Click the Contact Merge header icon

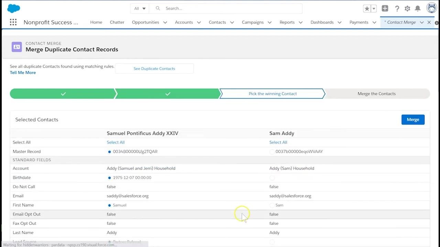click(16, 47)
